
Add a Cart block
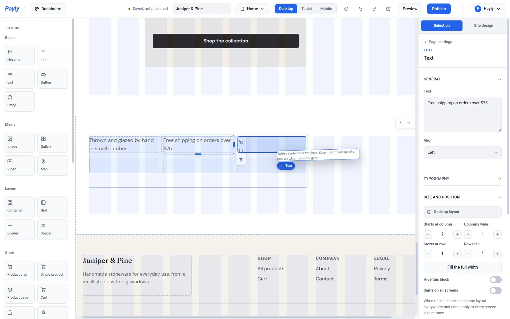[53, 294]
